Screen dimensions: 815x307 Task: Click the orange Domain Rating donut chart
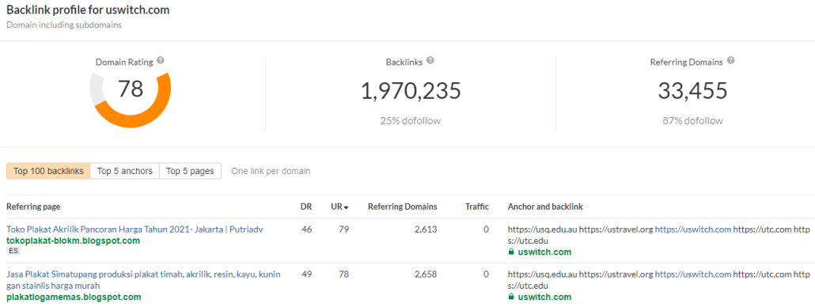[130, 100]
